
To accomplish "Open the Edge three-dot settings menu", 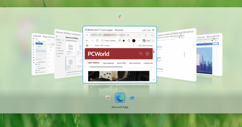I will [139, 41].
